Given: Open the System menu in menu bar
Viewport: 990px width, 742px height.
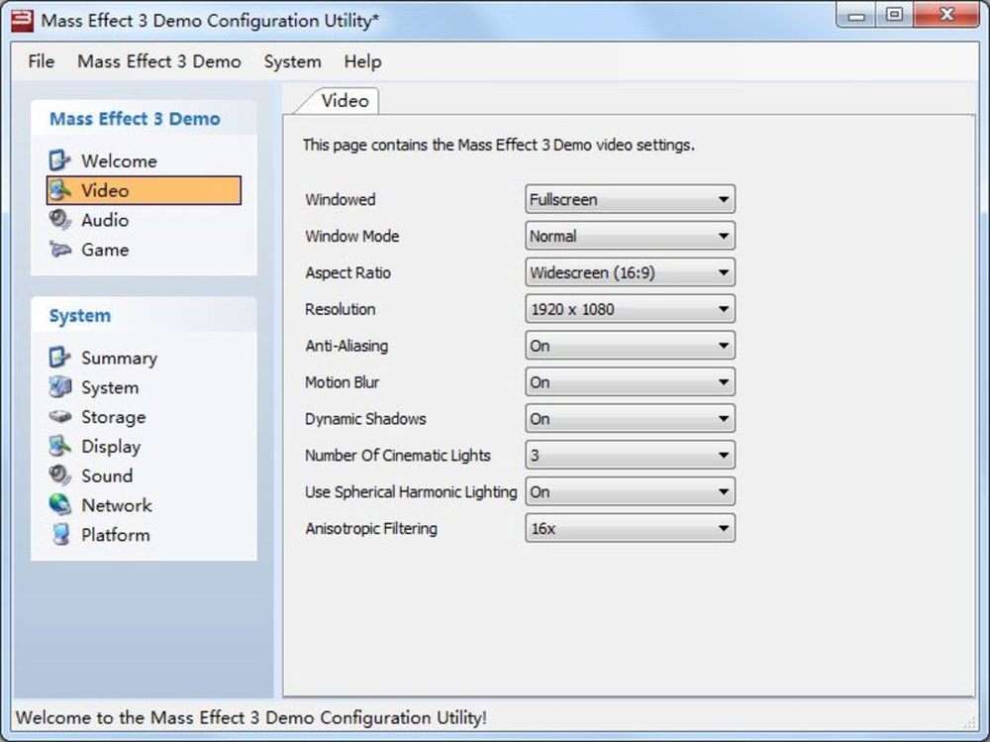Looking at the screenshot, I should click(x=292, y=61).
